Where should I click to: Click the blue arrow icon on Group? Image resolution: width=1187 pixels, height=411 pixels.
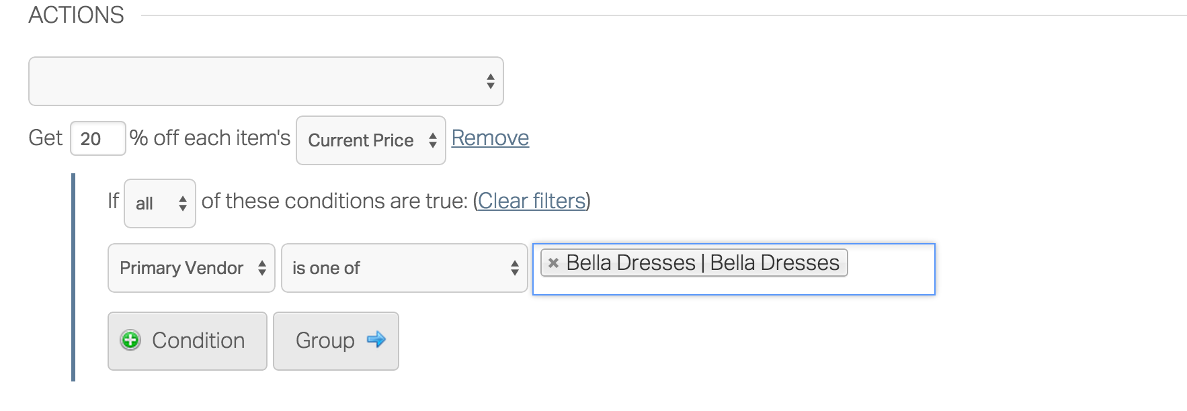376,340
